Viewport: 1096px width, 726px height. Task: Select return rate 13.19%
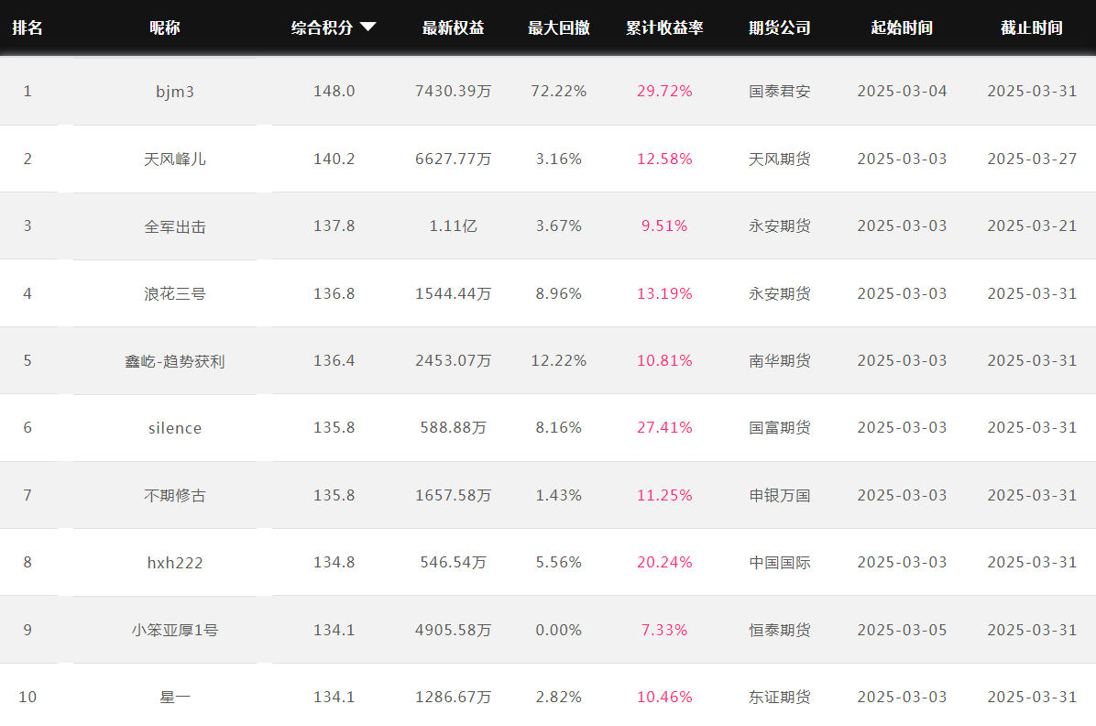(x=664, y=293)
